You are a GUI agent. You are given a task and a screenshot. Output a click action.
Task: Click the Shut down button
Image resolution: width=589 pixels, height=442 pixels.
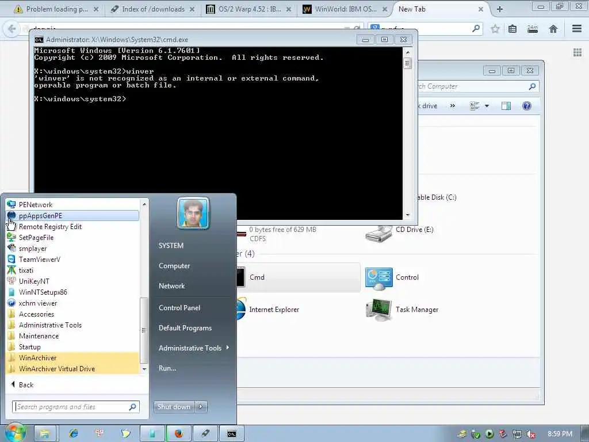tap(174, 407)
